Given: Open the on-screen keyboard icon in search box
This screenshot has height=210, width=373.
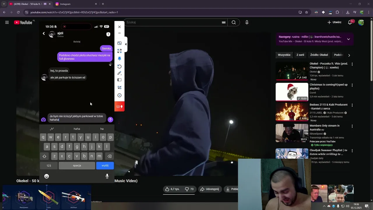Looking at the screenshot, I should tap(224, 22).
